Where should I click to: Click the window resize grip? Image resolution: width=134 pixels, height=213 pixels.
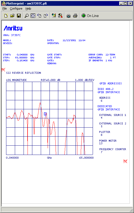pos(131,210)
